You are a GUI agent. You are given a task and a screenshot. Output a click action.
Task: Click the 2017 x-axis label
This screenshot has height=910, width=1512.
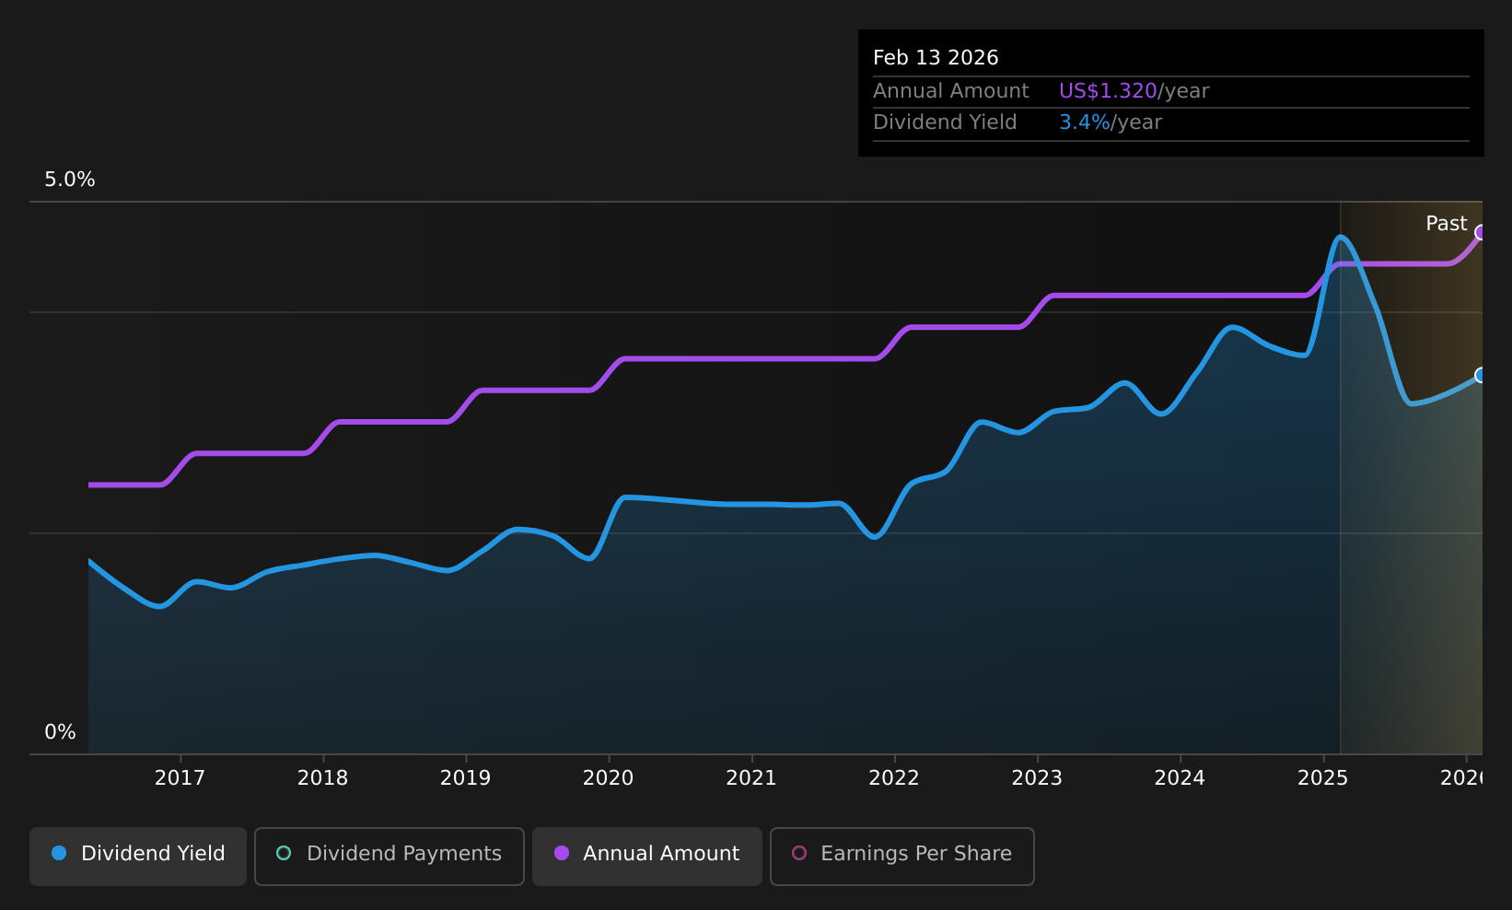point(180,778)
